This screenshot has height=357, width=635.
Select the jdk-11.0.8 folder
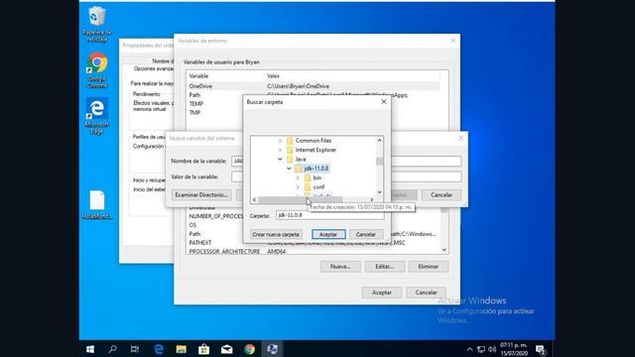[x=316, y=169]
